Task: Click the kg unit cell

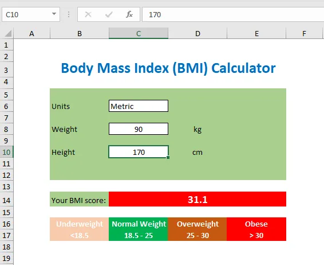Action: click(197, 130)
